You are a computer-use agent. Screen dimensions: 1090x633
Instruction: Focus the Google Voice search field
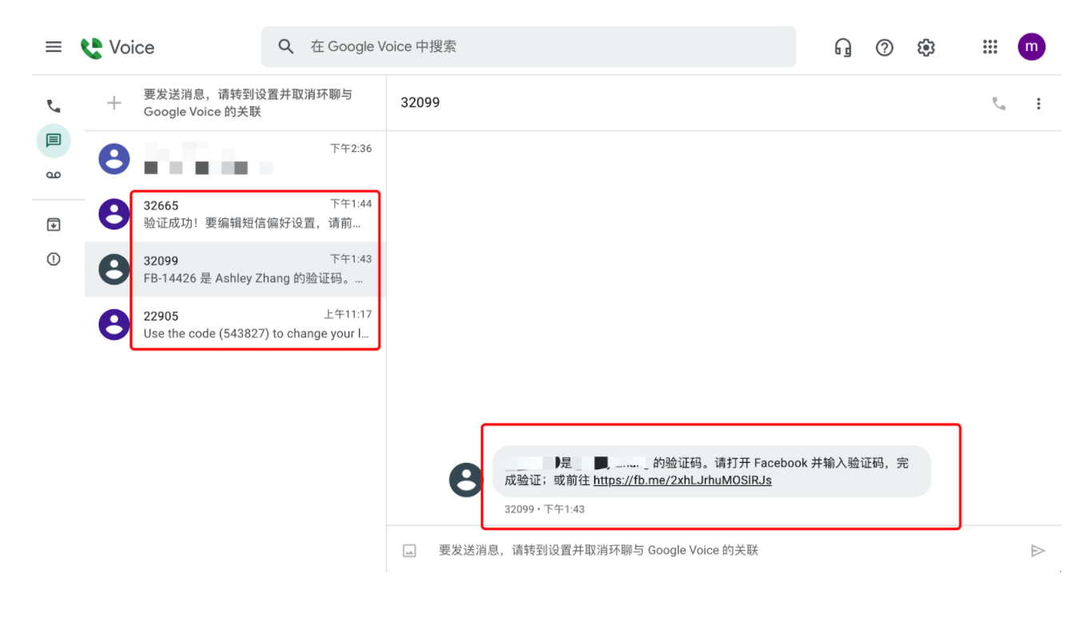pyautogui.click(x=528, y=46)
